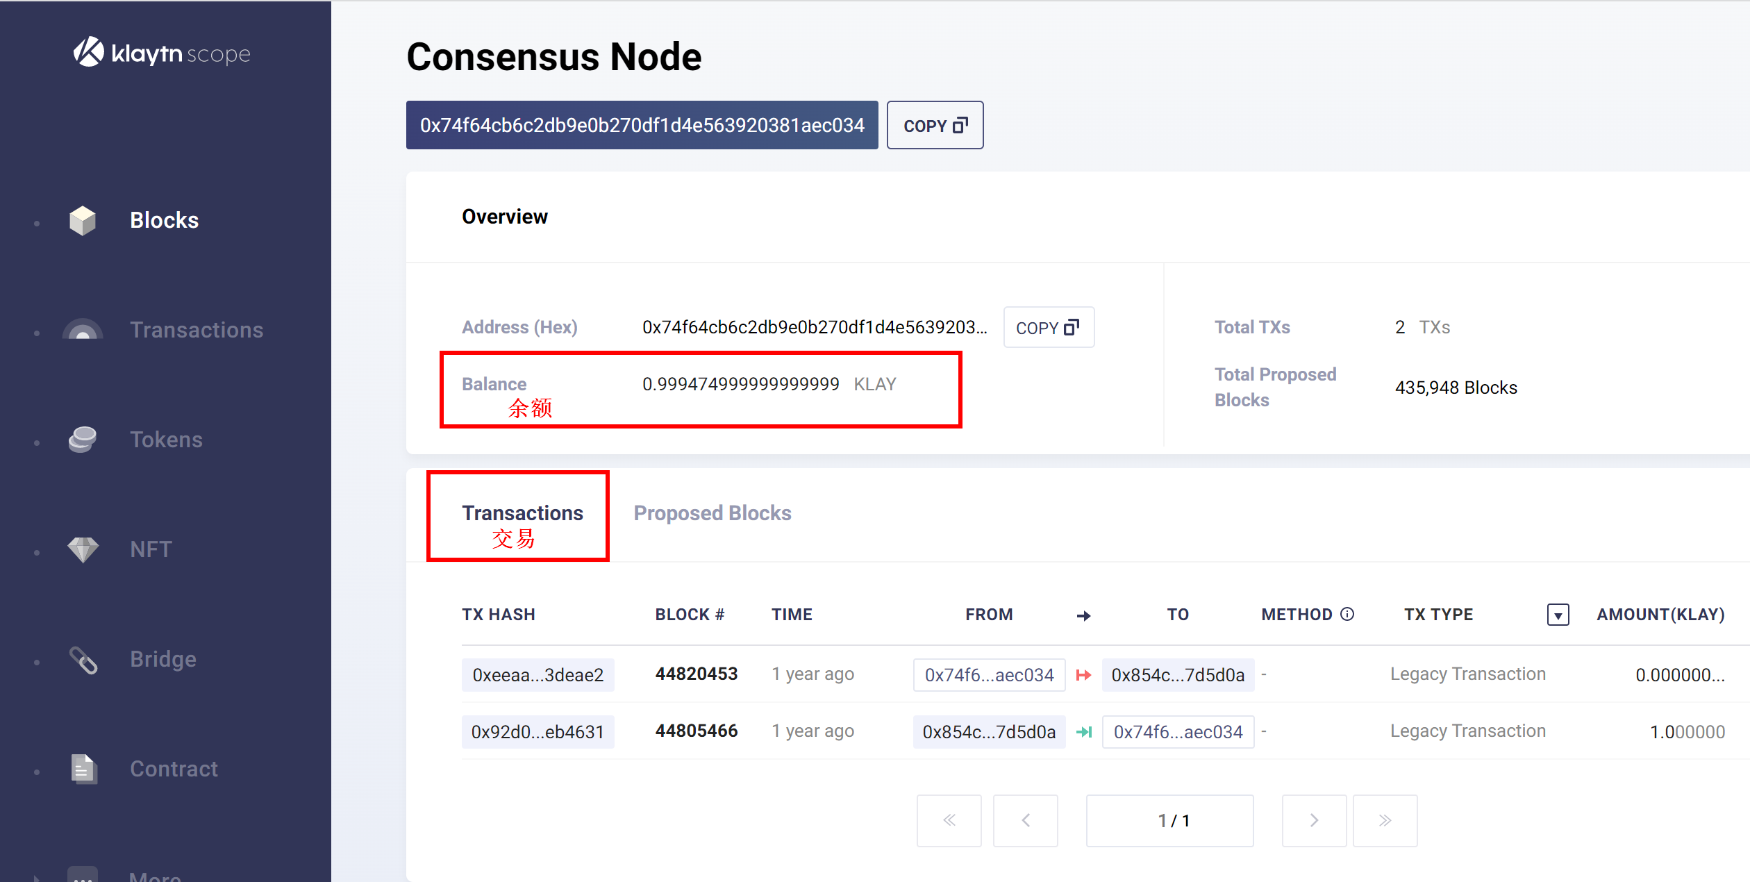This screenshot has height=882, width=1750.
Task: Jump to first page double arrow
Action: [x=949, y=820]
